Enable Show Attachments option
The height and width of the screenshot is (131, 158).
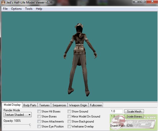tap(39, 121)
